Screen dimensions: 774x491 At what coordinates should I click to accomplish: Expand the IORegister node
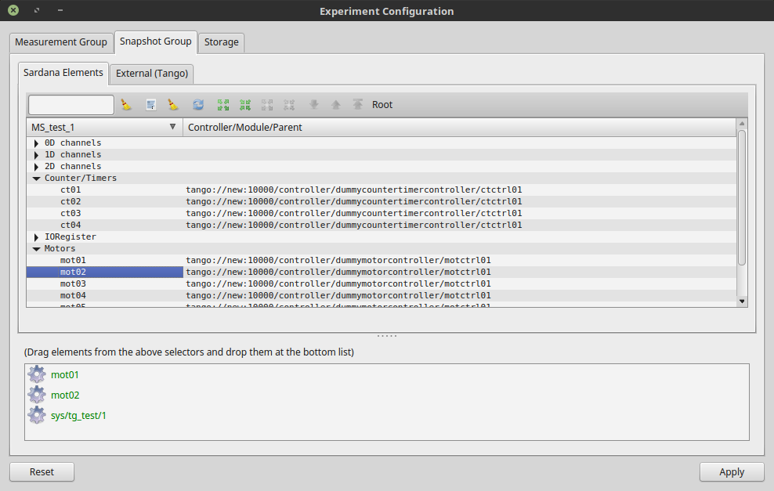point(36,237)
